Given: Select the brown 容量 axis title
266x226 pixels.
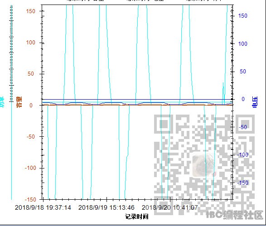Looking at the screenshot, I should (x=19, y=102).
